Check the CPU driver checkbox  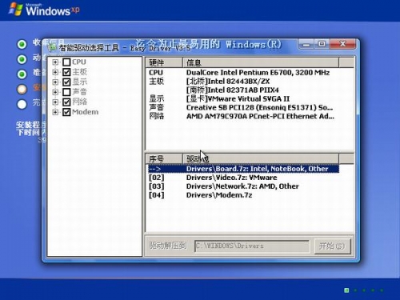coord(66,62)
